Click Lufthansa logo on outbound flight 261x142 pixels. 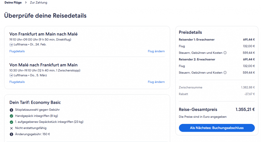point(11,44)
